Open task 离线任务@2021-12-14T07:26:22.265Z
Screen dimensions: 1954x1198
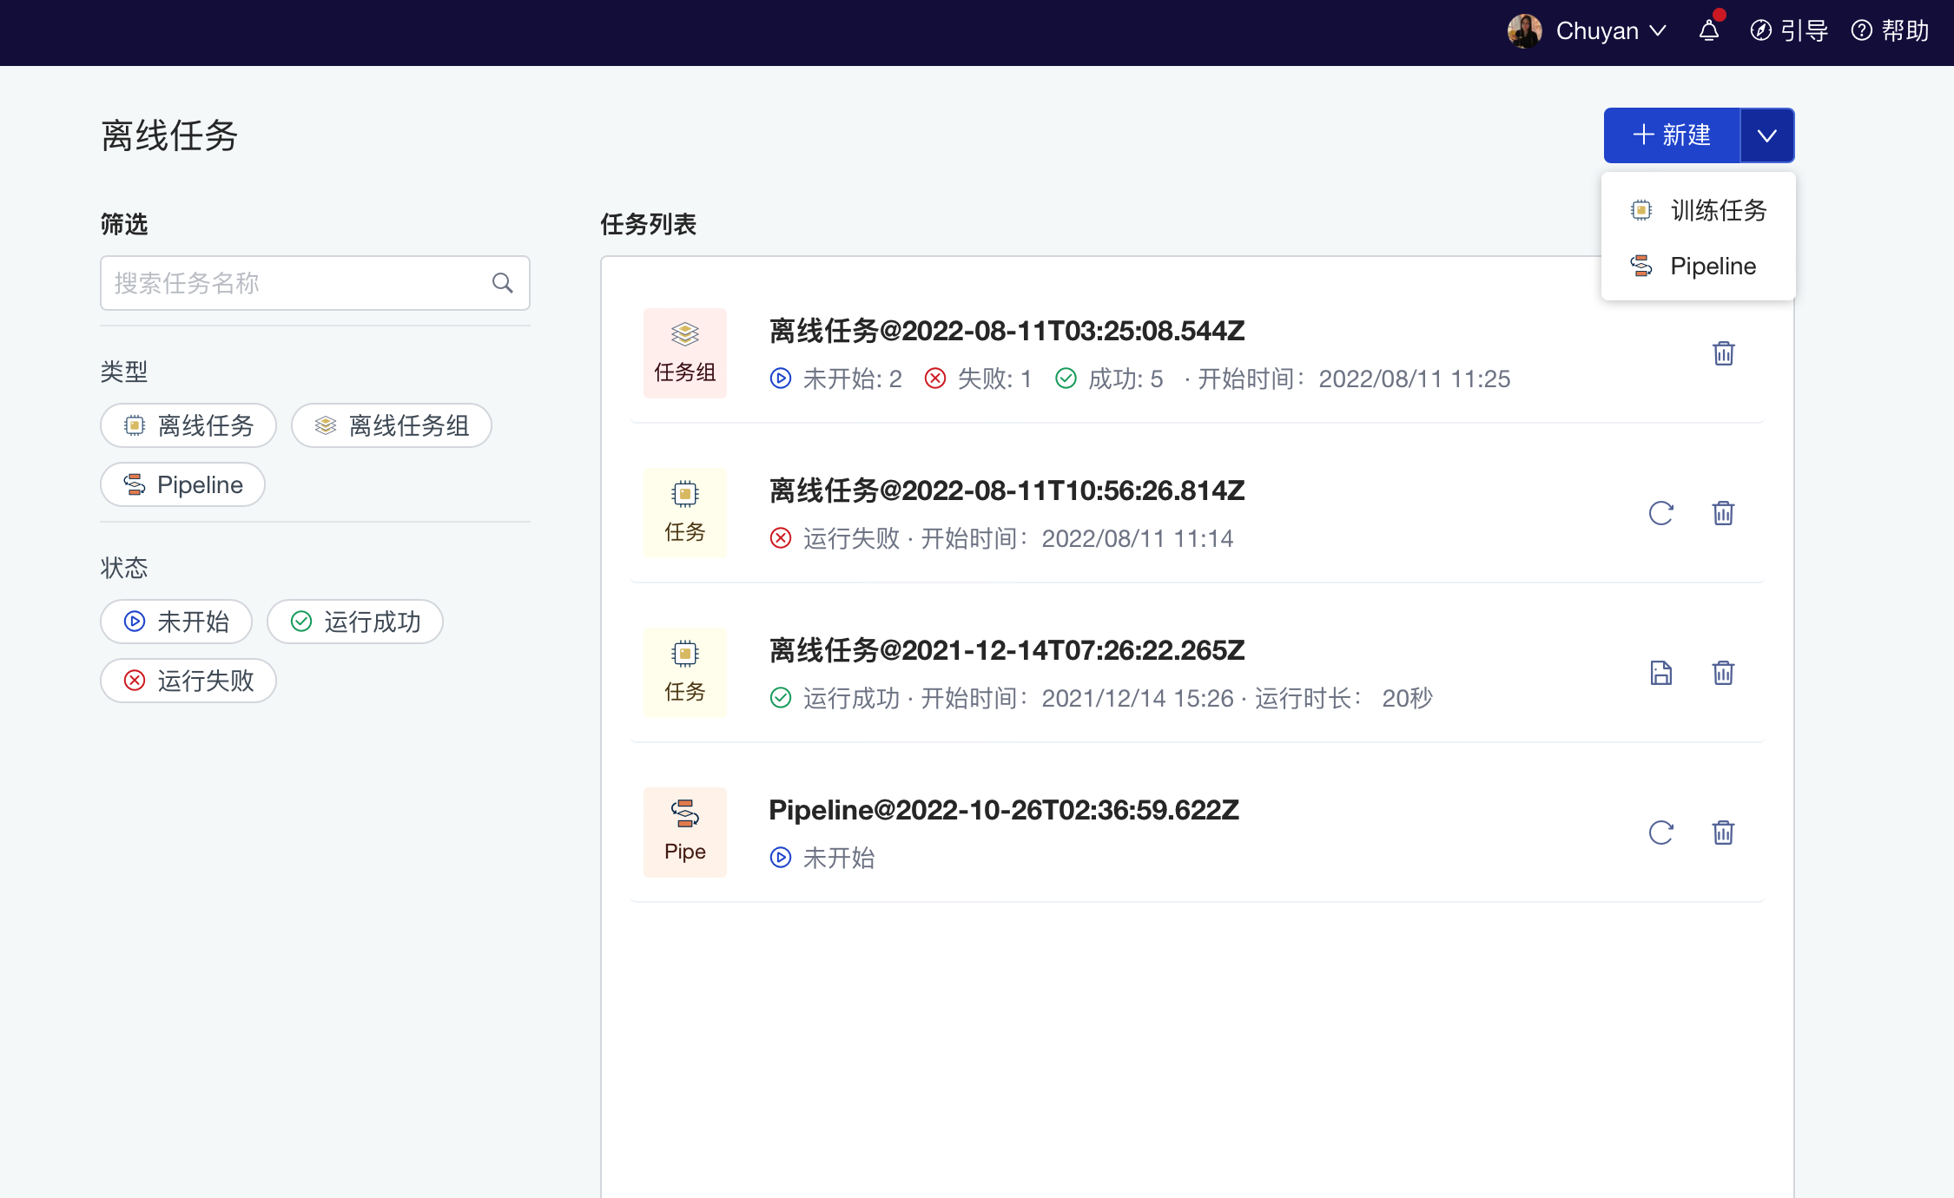pos(1007,650)
